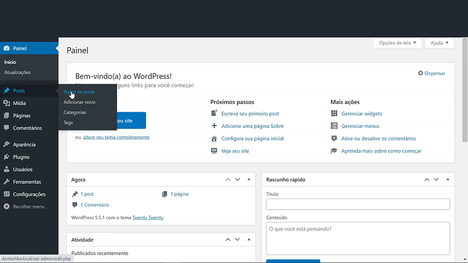
Task: Click the comment icon beside 1 Comentário
Action: point(75,205)
